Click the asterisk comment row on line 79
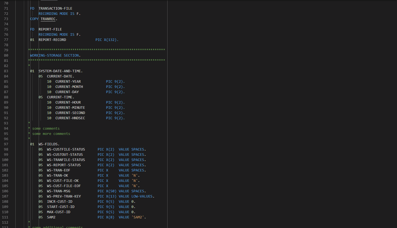 pyautogui.click(x=97, y=50)
